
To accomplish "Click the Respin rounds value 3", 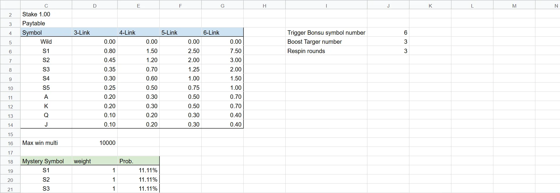I will (388, 51).
